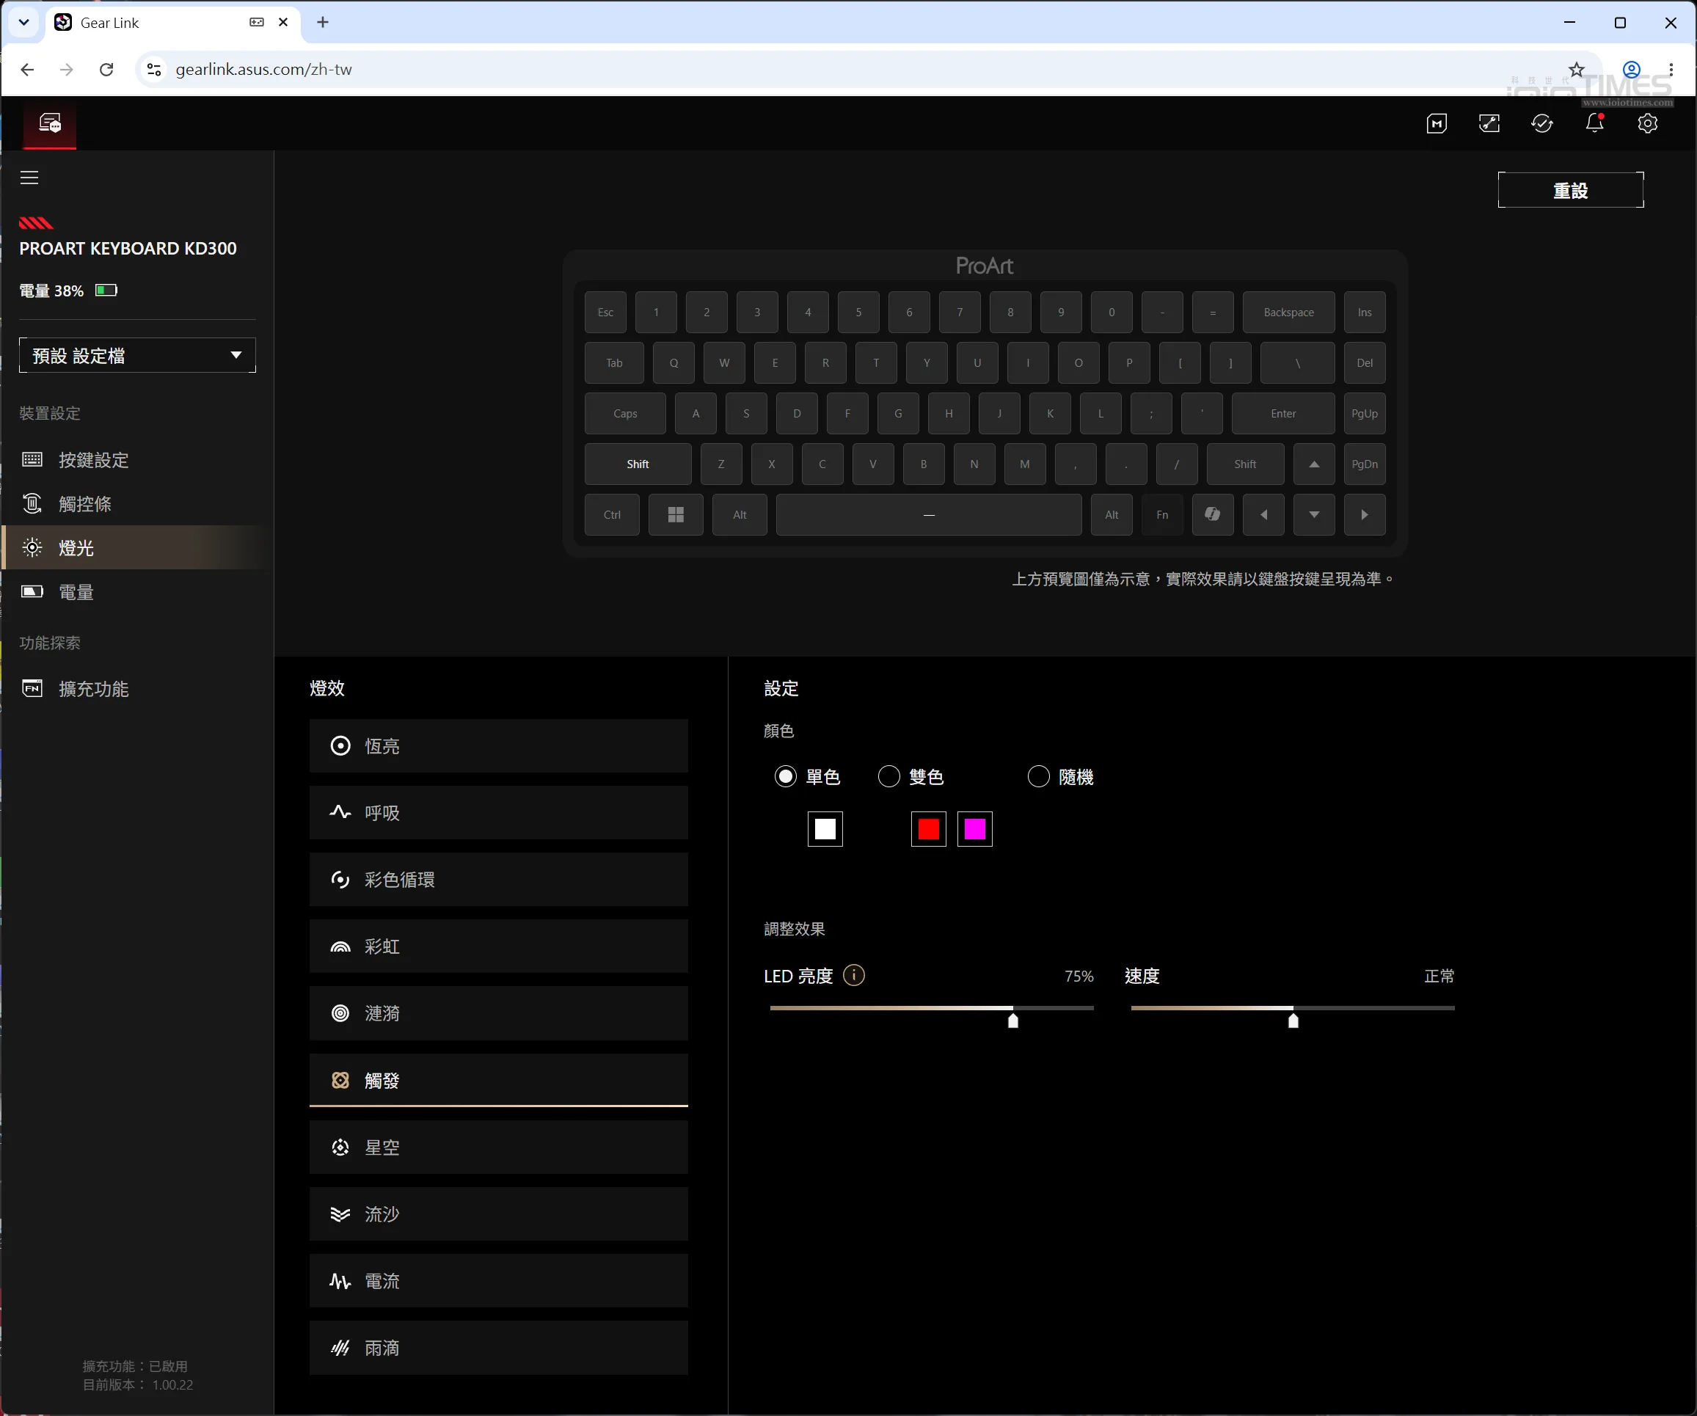
Task: Bookmark this page with the star icon
Action: (1576, 70)
